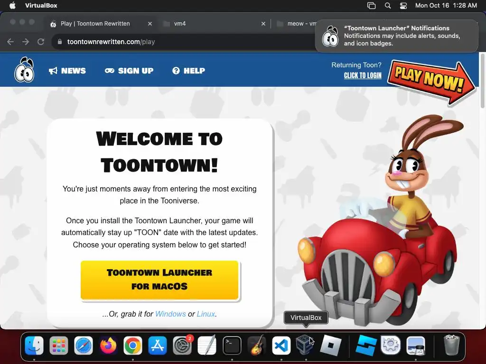486x364 pixels.
Task: Open TextEdit from the dock
Action: 207,346
